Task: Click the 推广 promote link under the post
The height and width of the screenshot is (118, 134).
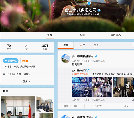Action: (76, 106)
